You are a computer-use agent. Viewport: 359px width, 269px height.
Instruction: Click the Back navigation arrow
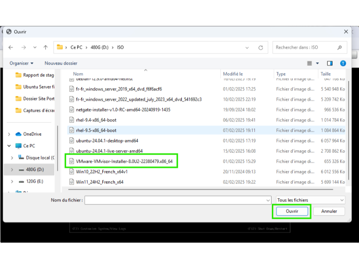pyautogui.click(x=11, y=48)
